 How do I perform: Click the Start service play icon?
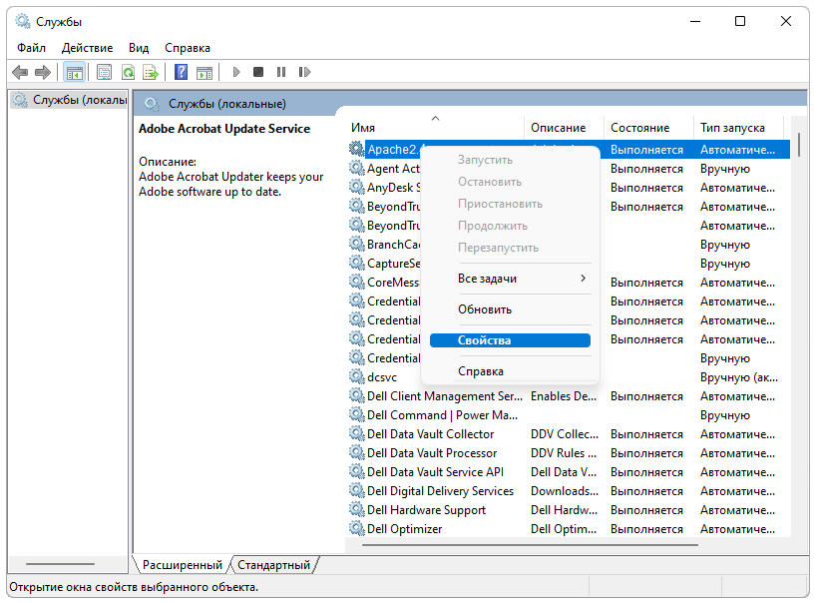236,72
